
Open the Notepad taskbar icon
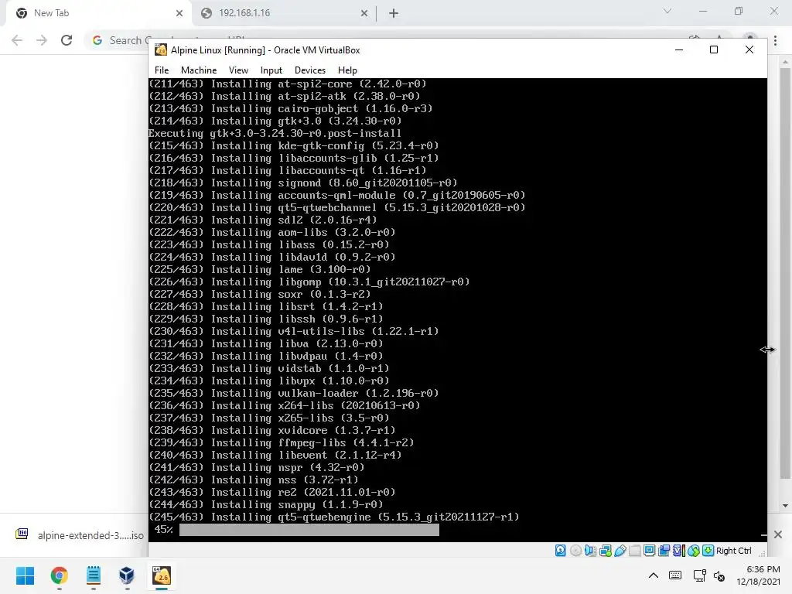pyautogui.click(x=94, y=575)
